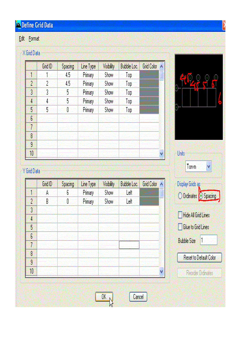Viewport: 250px width, 345px height.
Task: Toggle Glue to Grid Lines checkbox
Action: pos(180,227)
